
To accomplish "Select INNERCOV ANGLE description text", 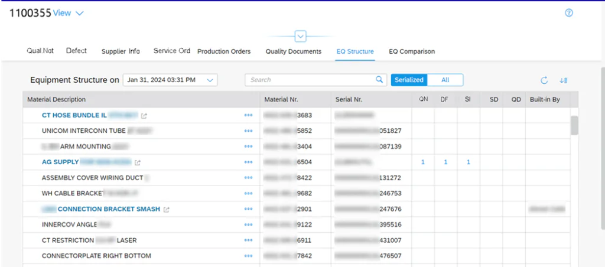I will (69, 224).
